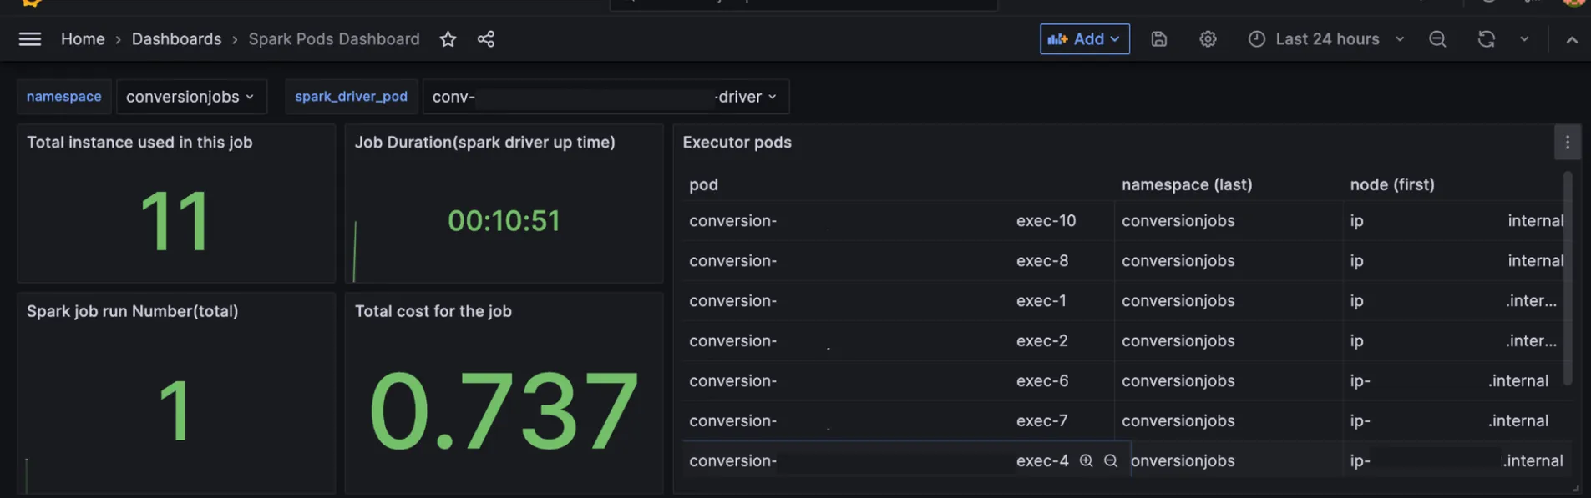Screen dimensions: 1591x498
Task: Open the hamburger navigation menu
Action: 30,39
